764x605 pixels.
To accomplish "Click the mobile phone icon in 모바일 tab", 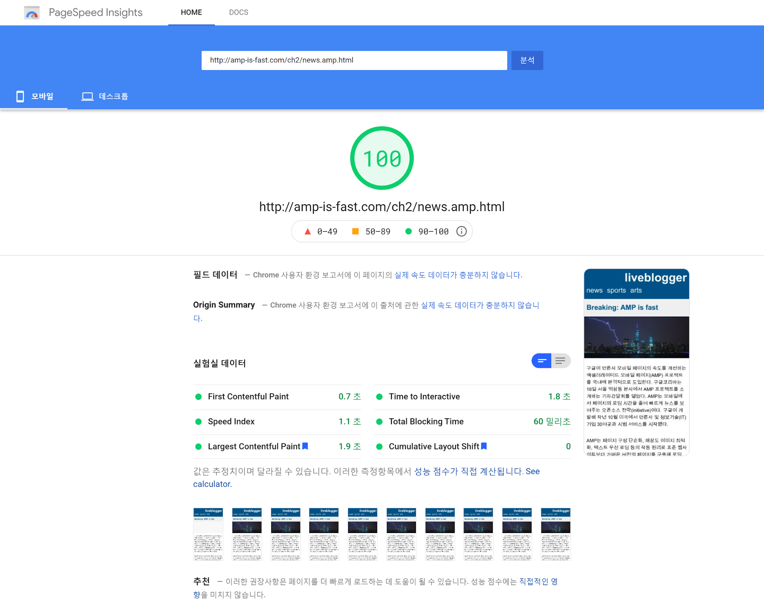I will [x=20, y=96].
